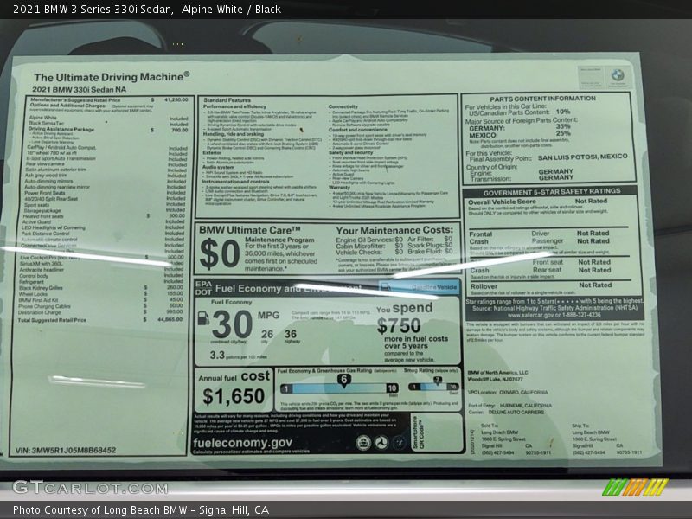Click the 'Safety and security' subheading

coord(351,152)
